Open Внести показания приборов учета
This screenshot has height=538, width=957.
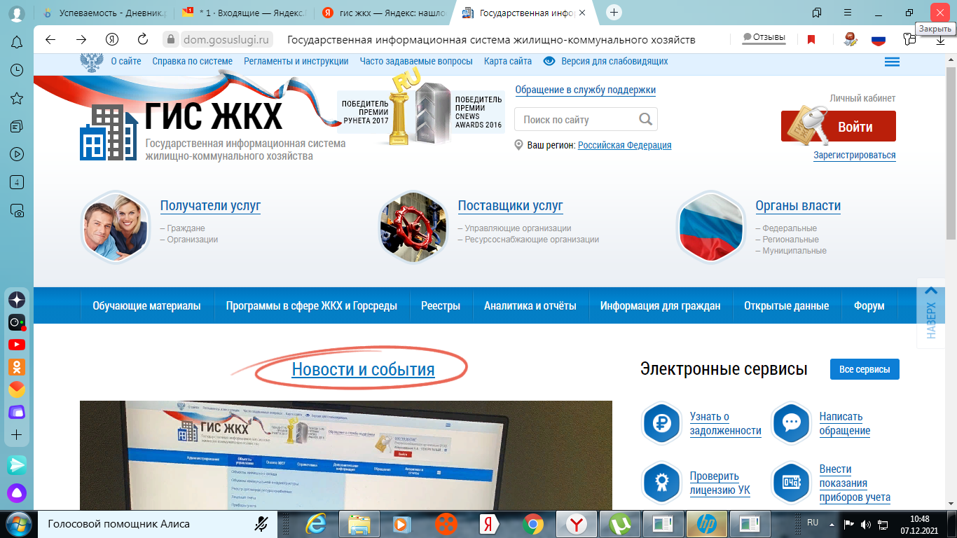pos(855,483)
